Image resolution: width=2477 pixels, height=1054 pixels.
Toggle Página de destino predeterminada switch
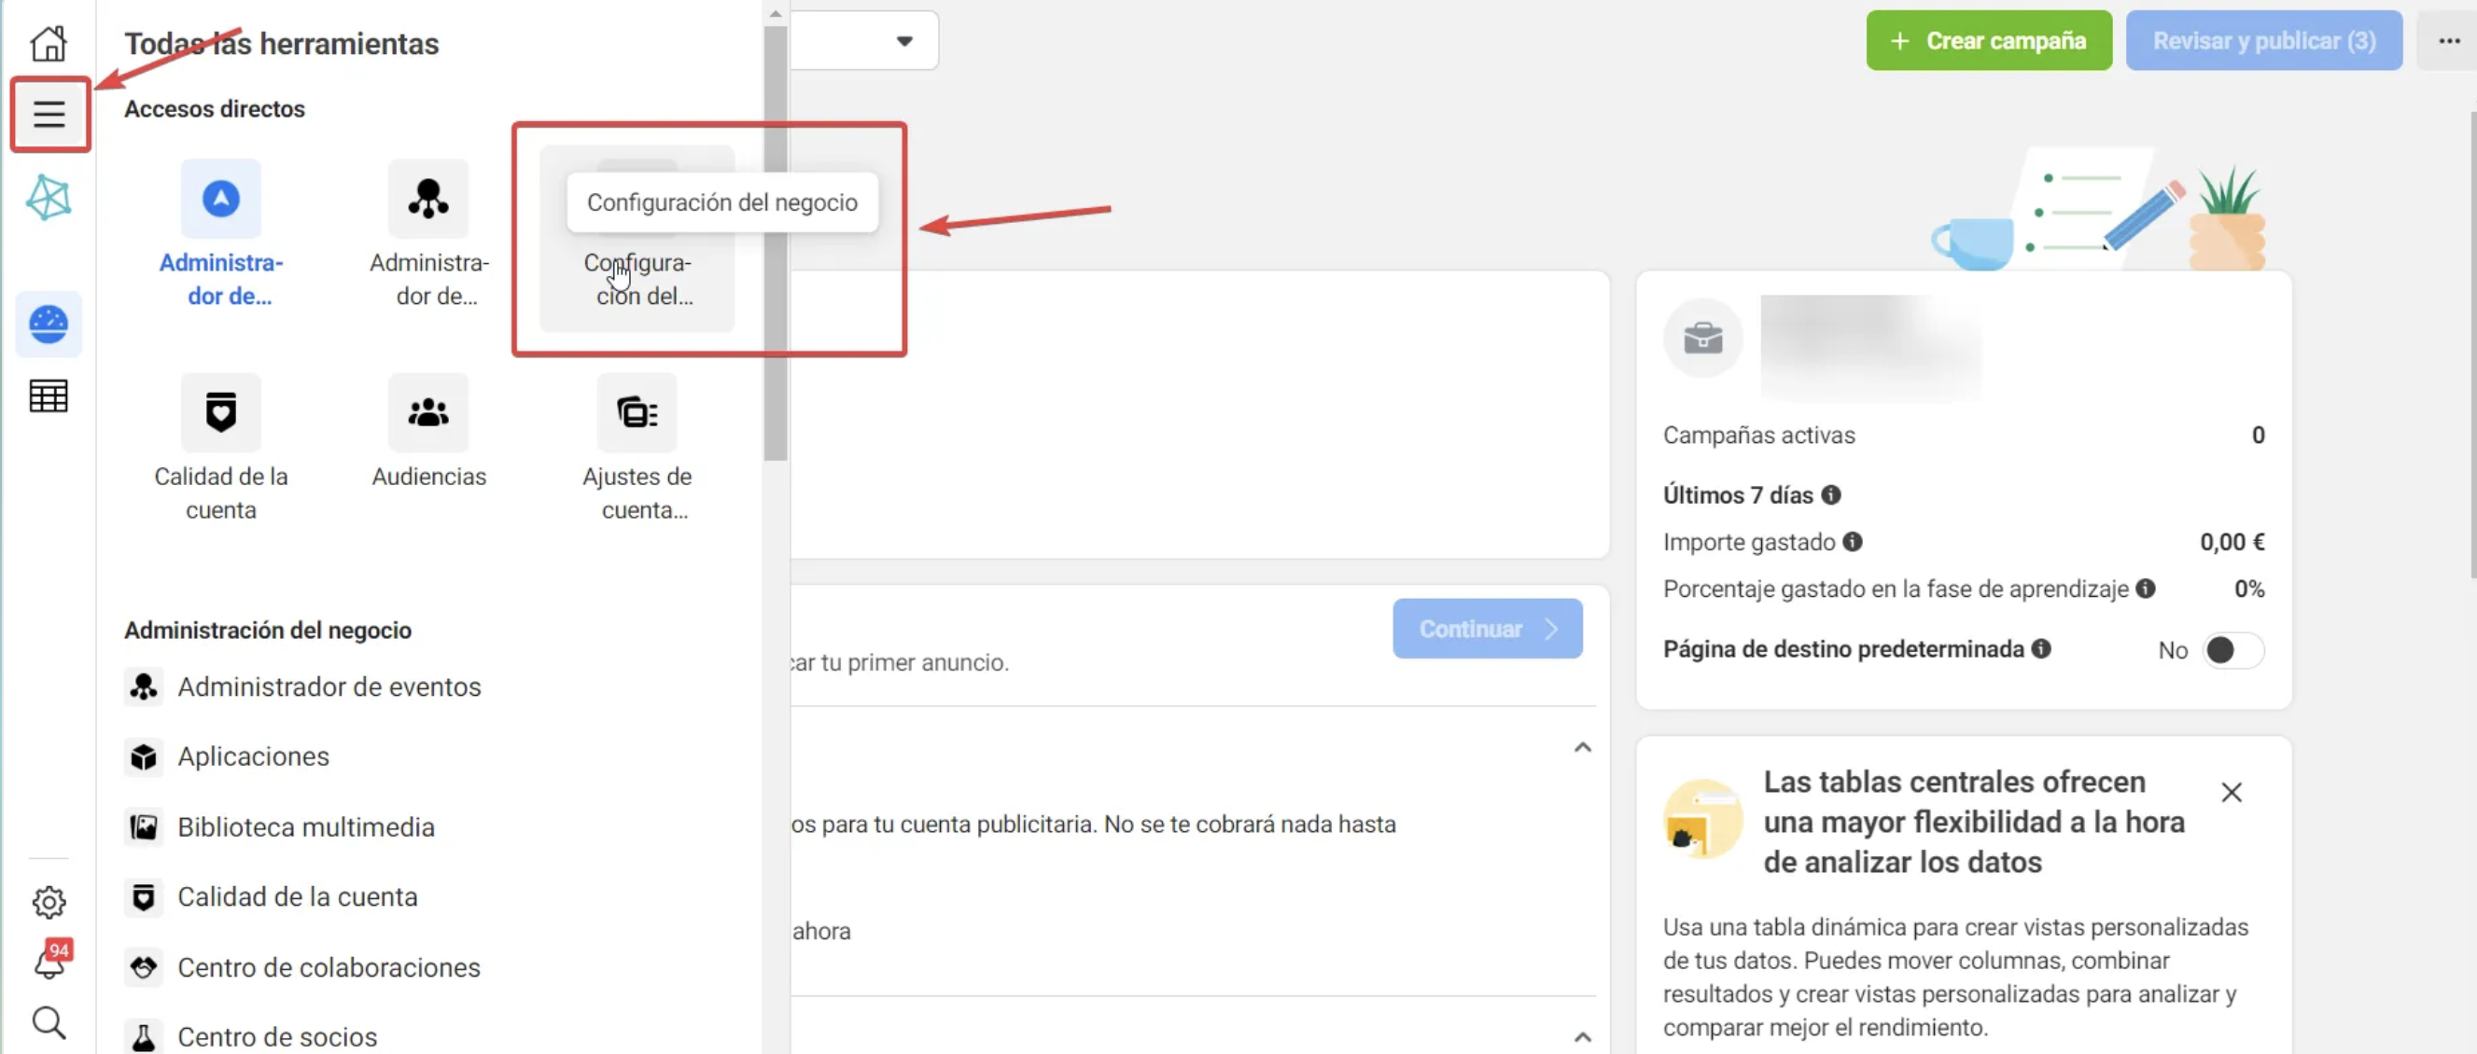pyautogui.click(x=2232, y=650)
